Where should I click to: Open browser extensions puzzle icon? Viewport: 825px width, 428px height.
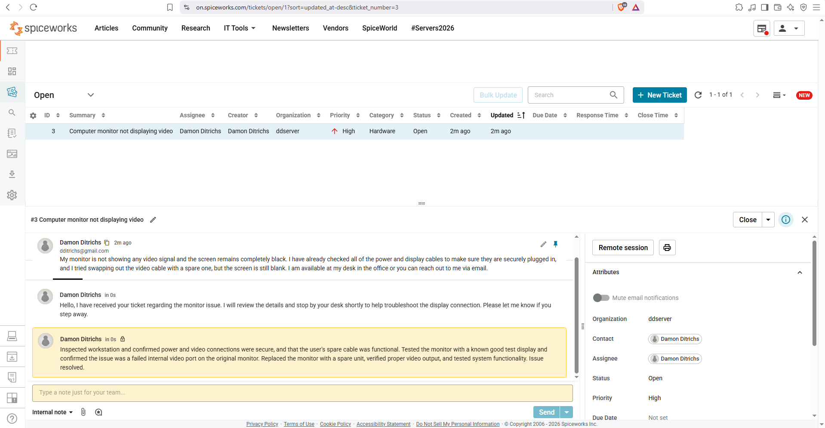point(739,7)
